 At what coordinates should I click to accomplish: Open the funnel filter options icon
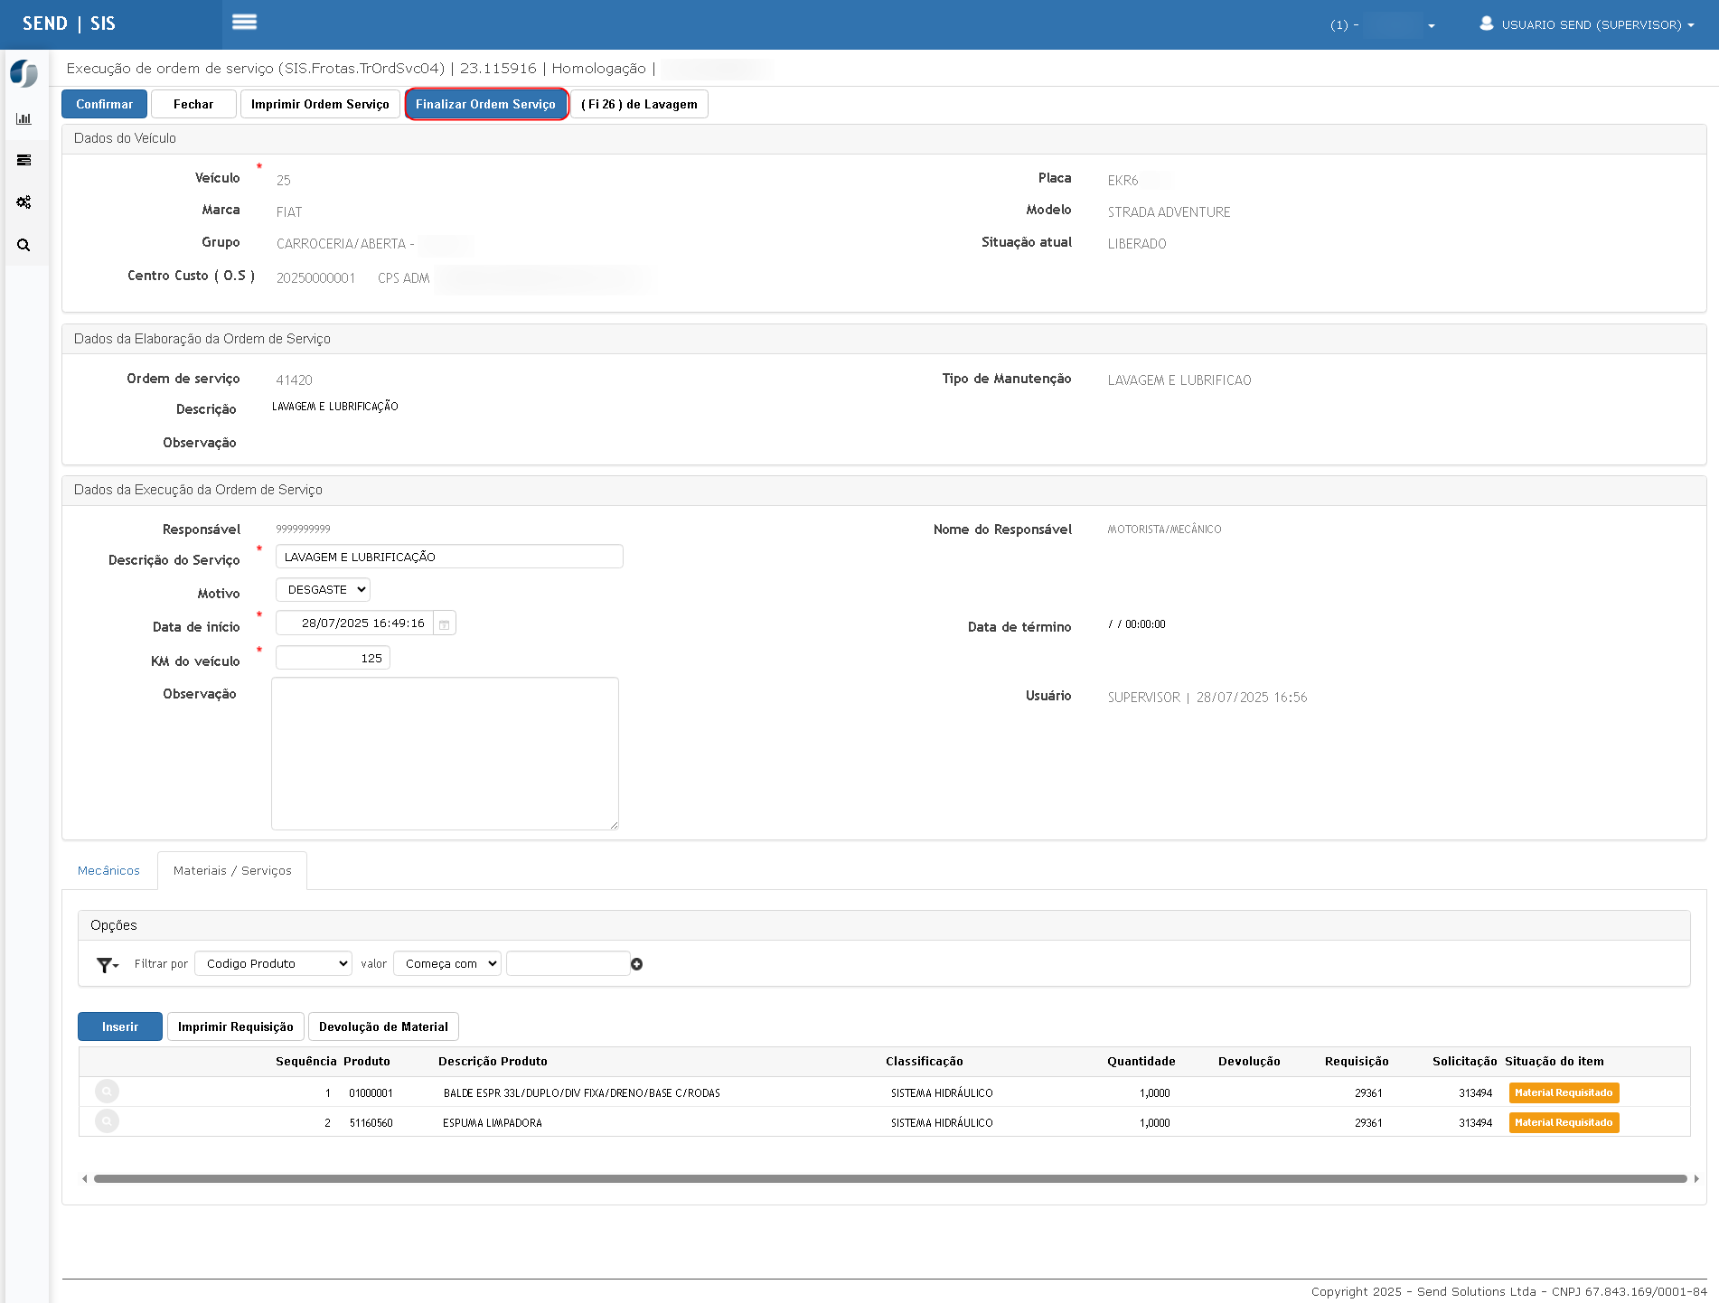click(108, 965)
